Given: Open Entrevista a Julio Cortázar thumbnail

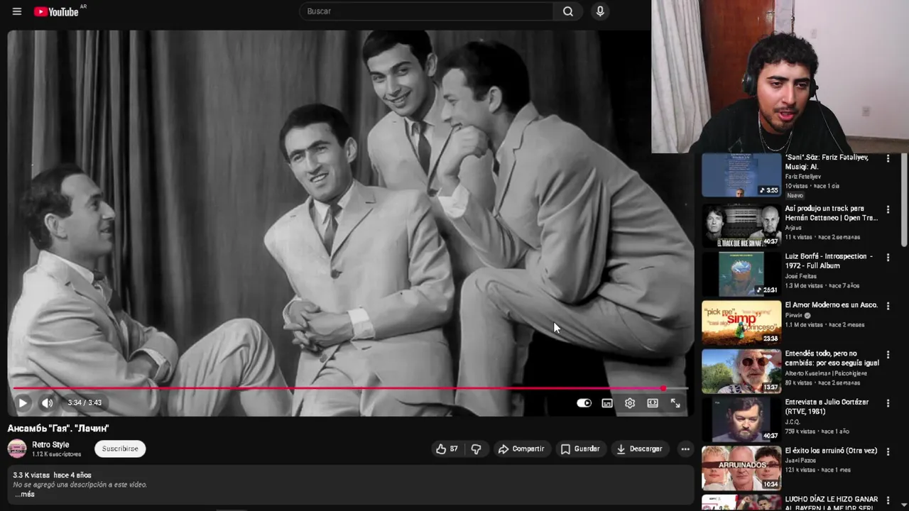Looking at the screenshot, I should pyautogui.click(x=741, y=419).
